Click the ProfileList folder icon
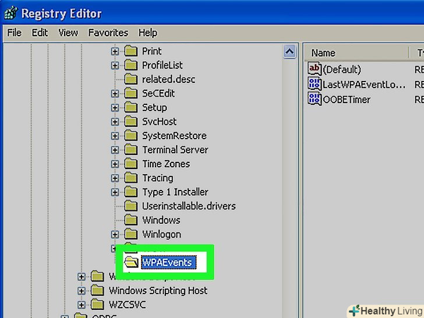Image resolution: width=424 pixels, height=318 pixels. point(131,65)
